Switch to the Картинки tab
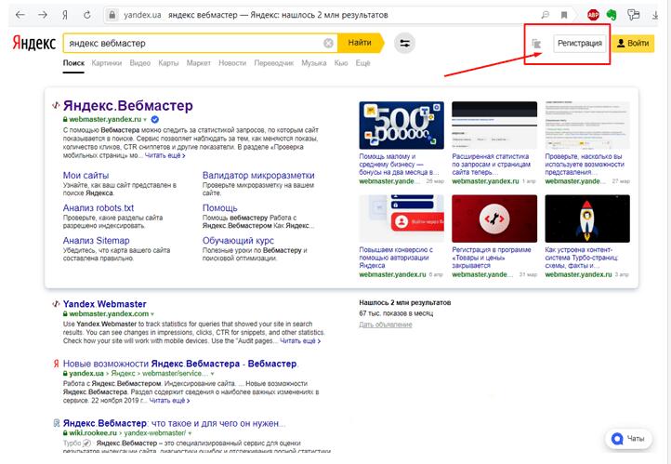671x464 pixels. click(107, 63)
